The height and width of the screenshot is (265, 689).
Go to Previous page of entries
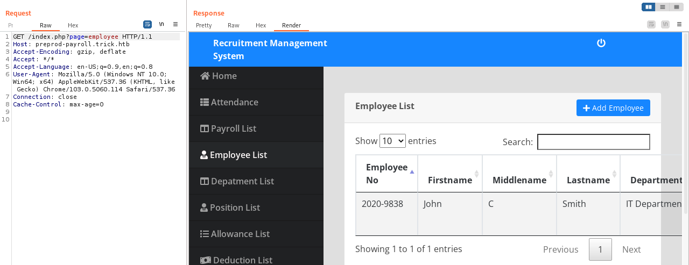[x=560, y=249]
